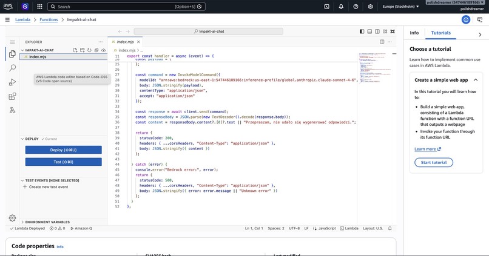The width and height of the screenshot is (489, 256).
Task: Click Amazon Q in status bar
Action: pyautogui.click(x=81, y=228)
